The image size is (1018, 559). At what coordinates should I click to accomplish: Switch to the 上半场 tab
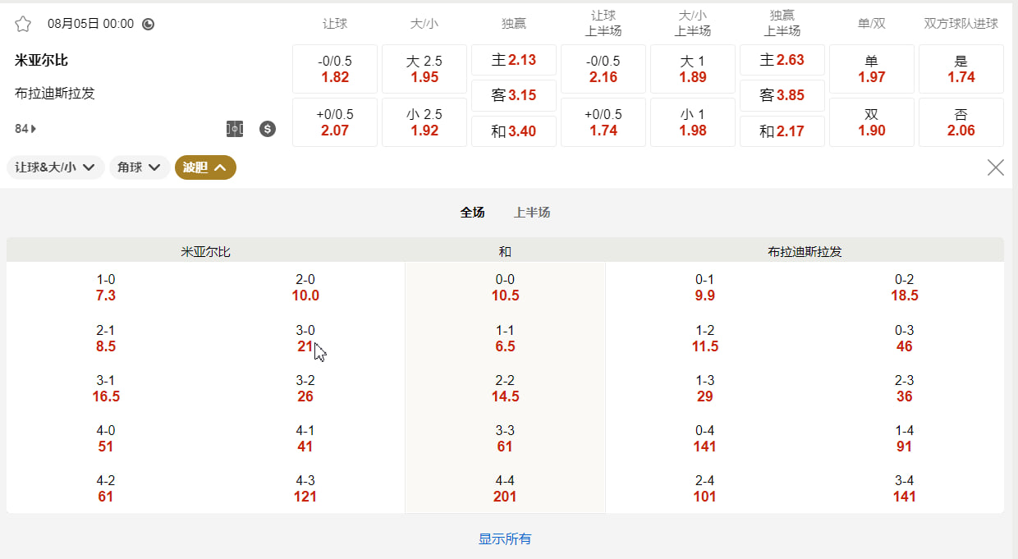coord(532,213)
